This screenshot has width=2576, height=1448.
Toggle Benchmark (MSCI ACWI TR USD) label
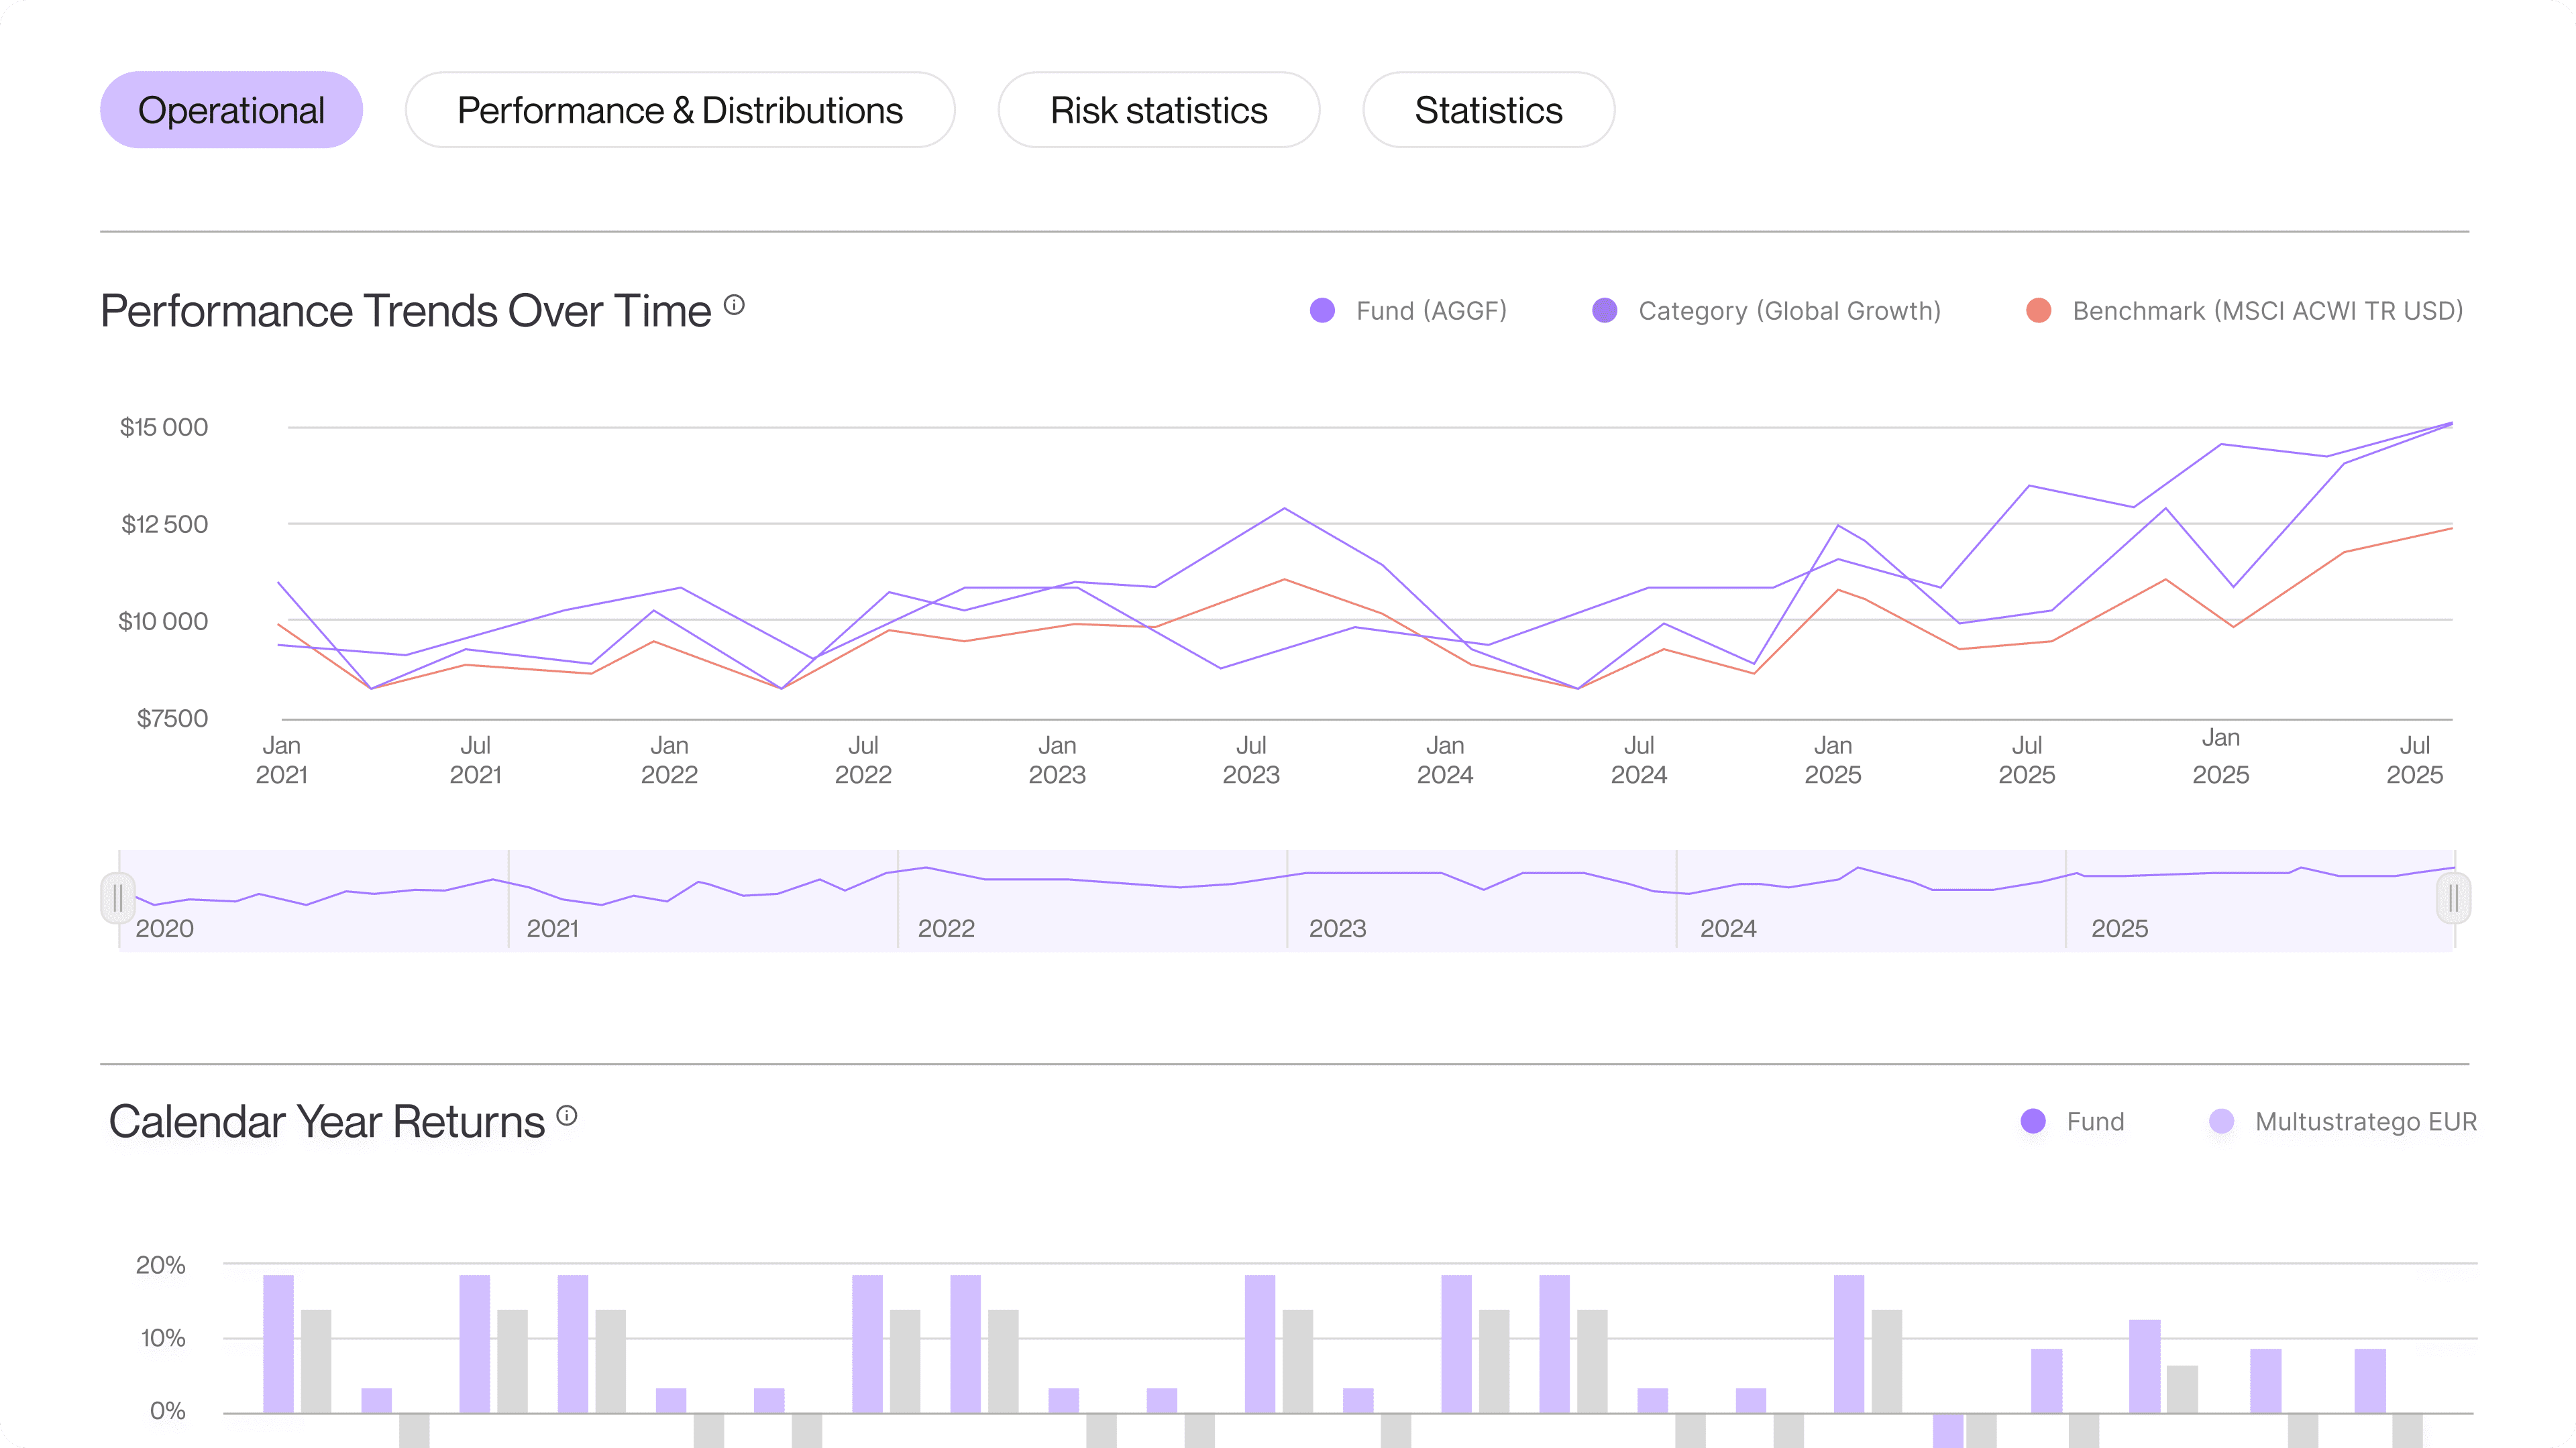coord(2267,311)
